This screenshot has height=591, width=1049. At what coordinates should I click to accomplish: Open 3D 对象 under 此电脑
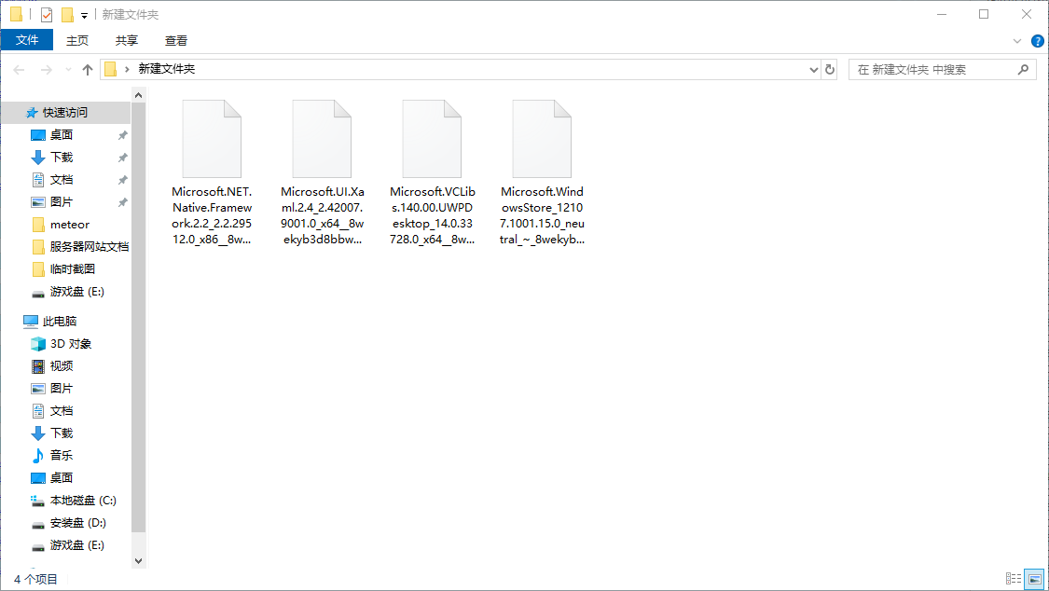(x=70, y=344)
